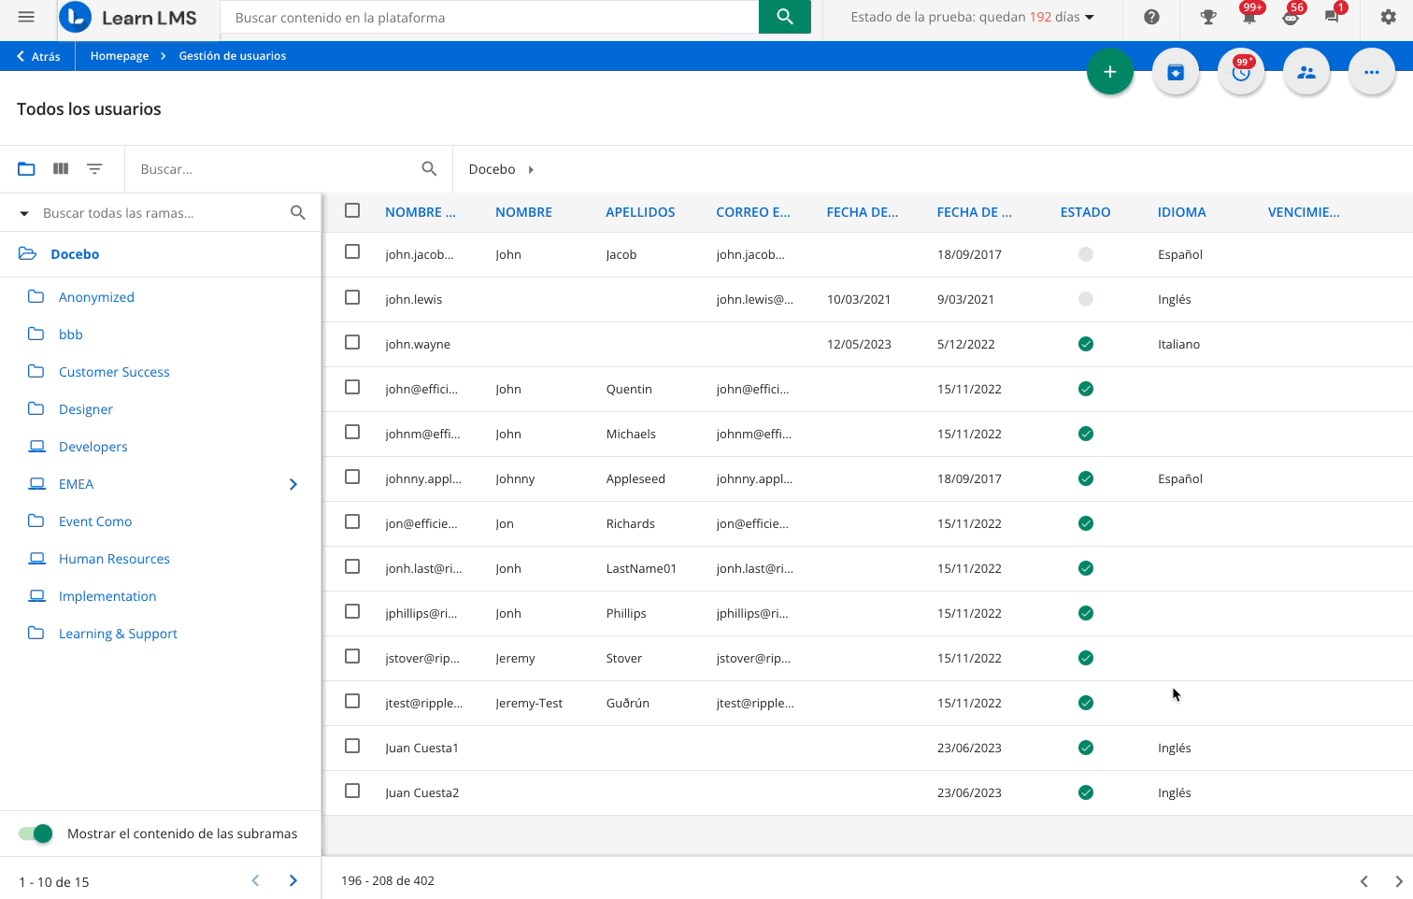The height and width of the screenshot is (899, 1413).
Task: Check the john.lewis user row
Action: point(352,297)
